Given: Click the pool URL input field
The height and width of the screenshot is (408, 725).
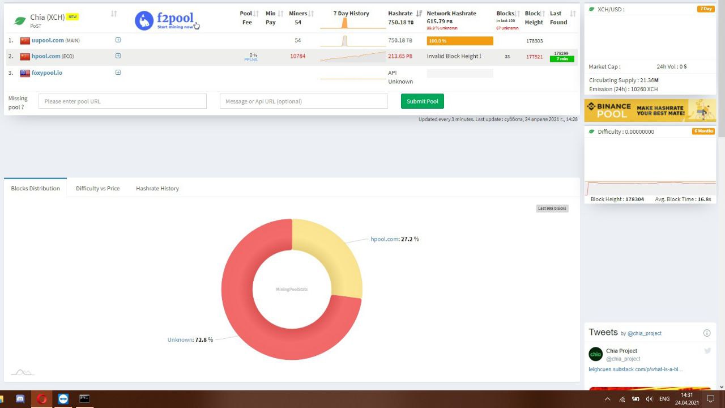Looking at the screenshot, I should point(122,101).
